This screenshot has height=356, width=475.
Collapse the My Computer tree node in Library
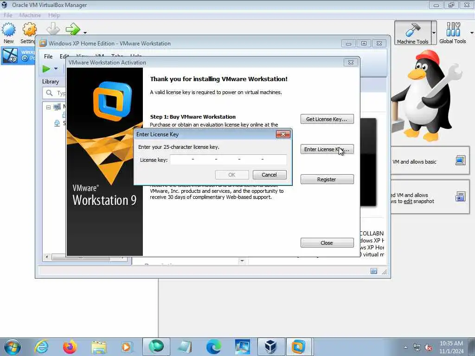pos(48,107)
